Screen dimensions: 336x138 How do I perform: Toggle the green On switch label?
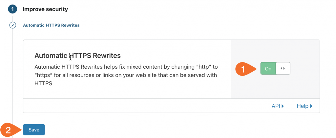coord(268,69)
